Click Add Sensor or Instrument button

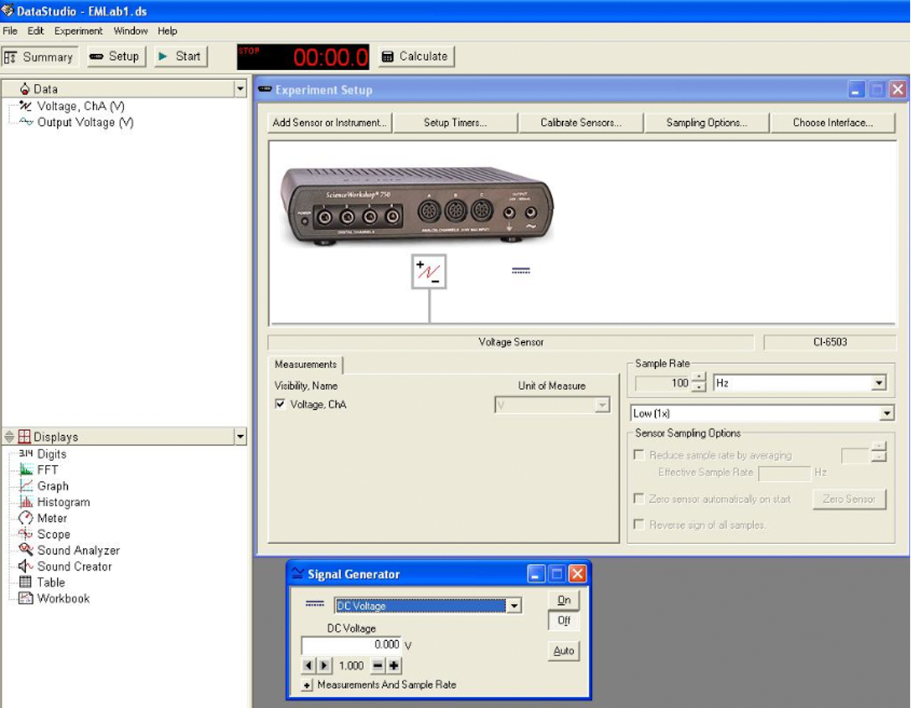[330, 123]
